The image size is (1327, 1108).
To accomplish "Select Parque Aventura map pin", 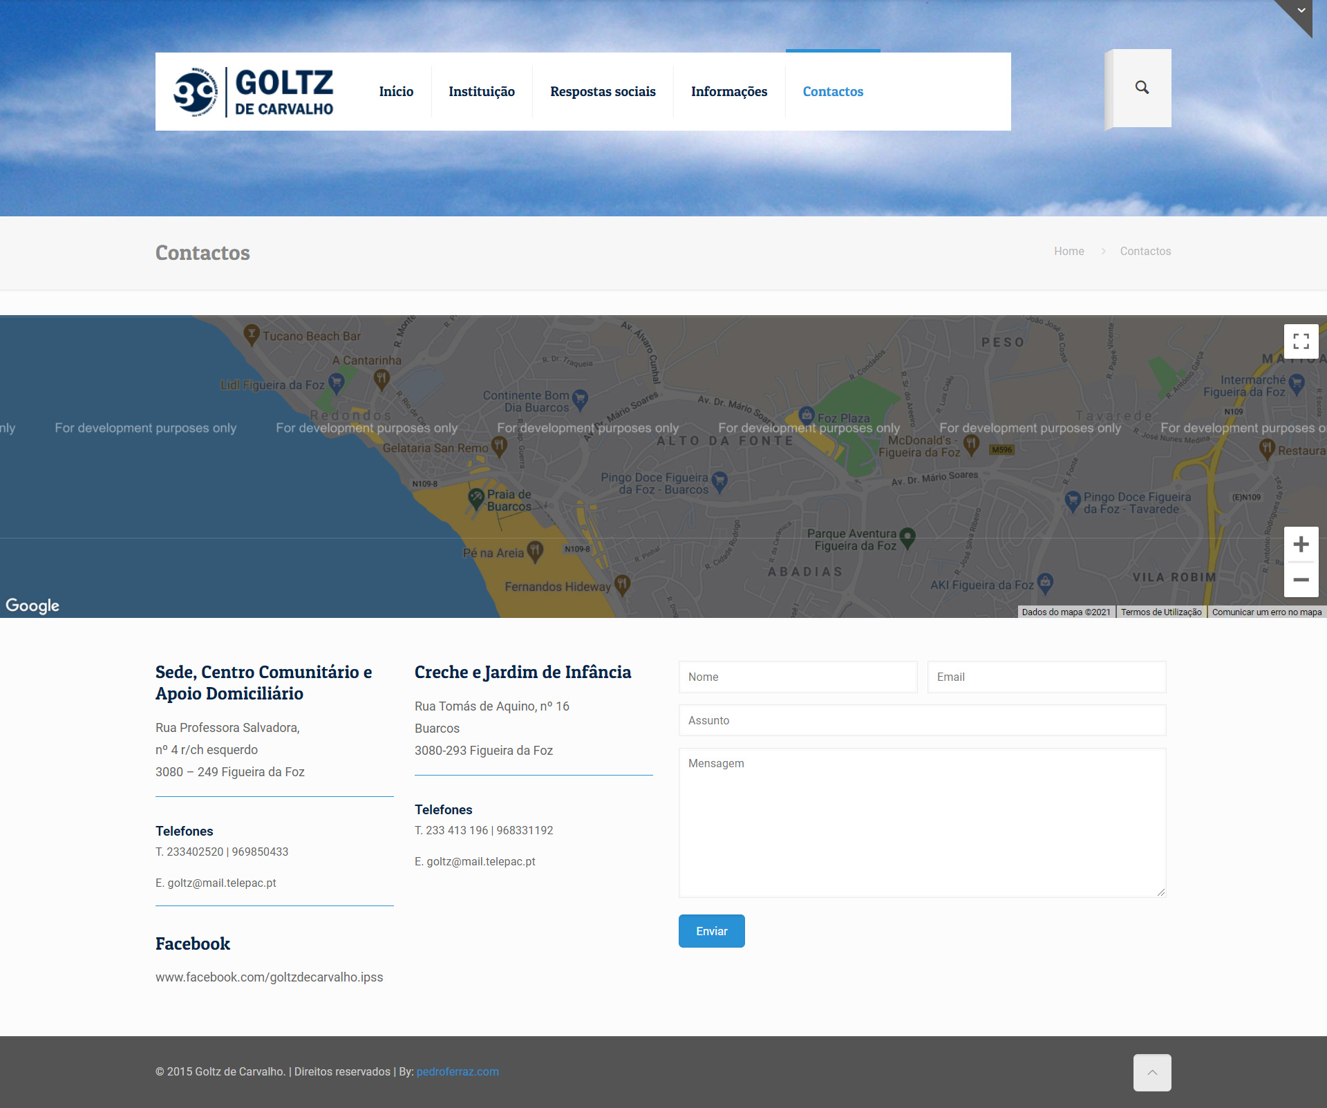I will click(x=907, y=536).
